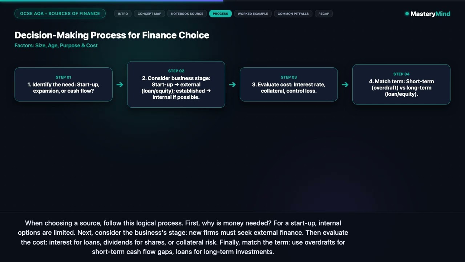Click the Decision-Making Process heading
Image resolution: width=465 pixels, height=262 pixels.
point(112,35)
